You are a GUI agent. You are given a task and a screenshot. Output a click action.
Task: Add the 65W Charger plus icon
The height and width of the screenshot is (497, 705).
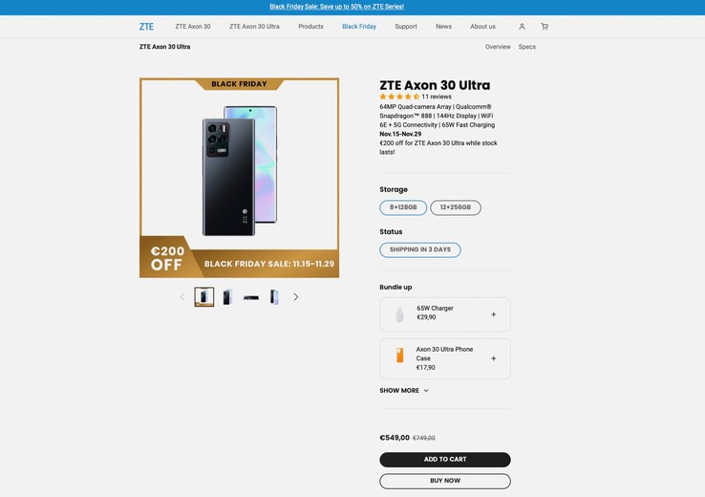[494, 314]
